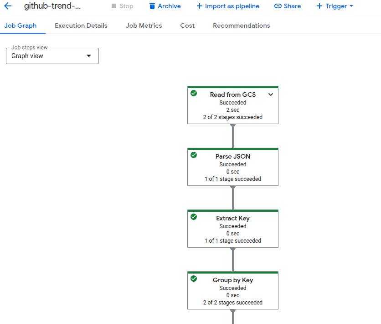This screenshot has height=324, width=381.
Task: Click the green check on Extract Key
Action: pos(194,217)
